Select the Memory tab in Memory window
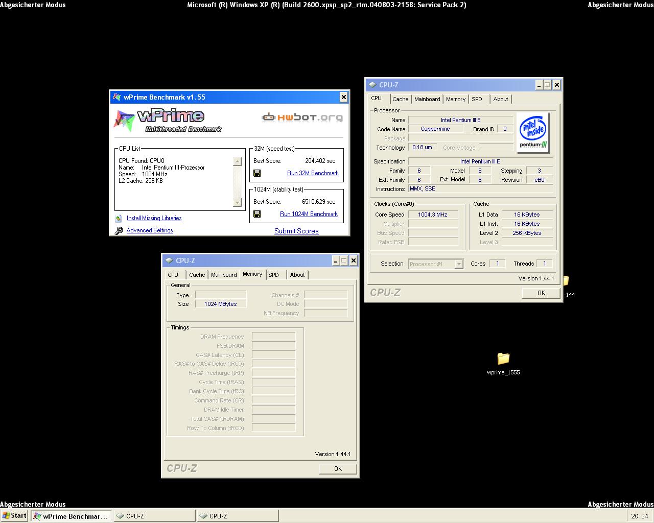654x523 pixels. (x=252, y=274)
